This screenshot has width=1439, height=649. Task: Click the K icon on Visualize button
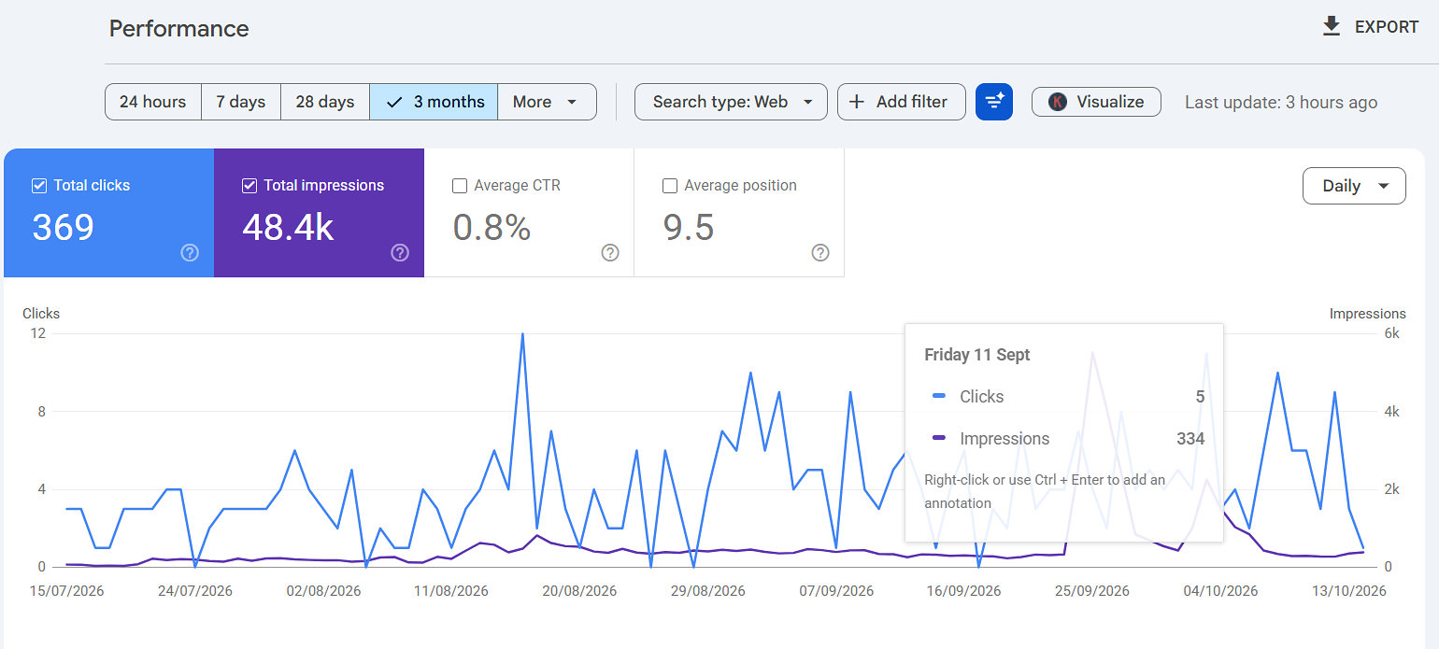[x=1058, y=102]
